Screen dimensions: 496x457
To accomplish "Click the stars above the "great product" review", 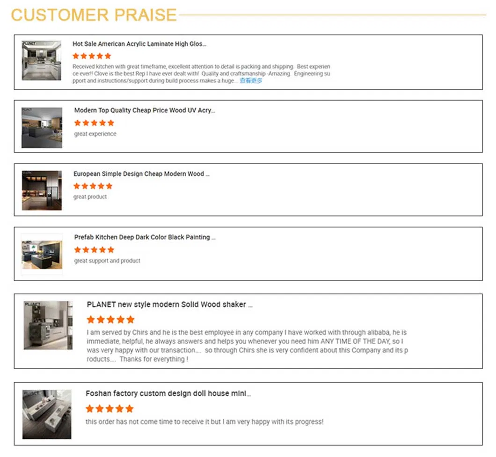I will coord(93,186).
